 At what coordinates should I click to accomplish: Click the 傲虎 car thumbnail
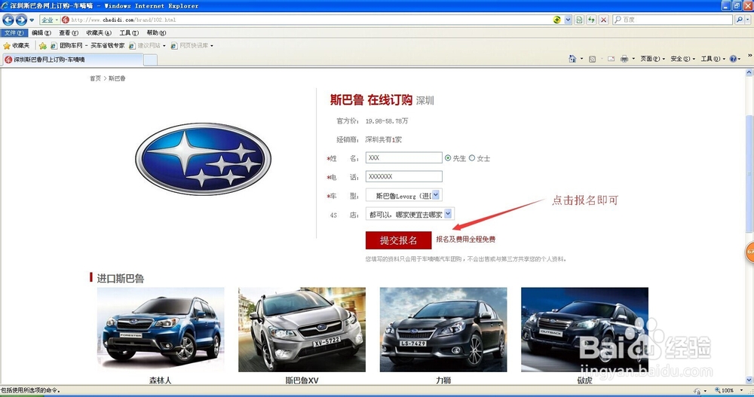585,329
